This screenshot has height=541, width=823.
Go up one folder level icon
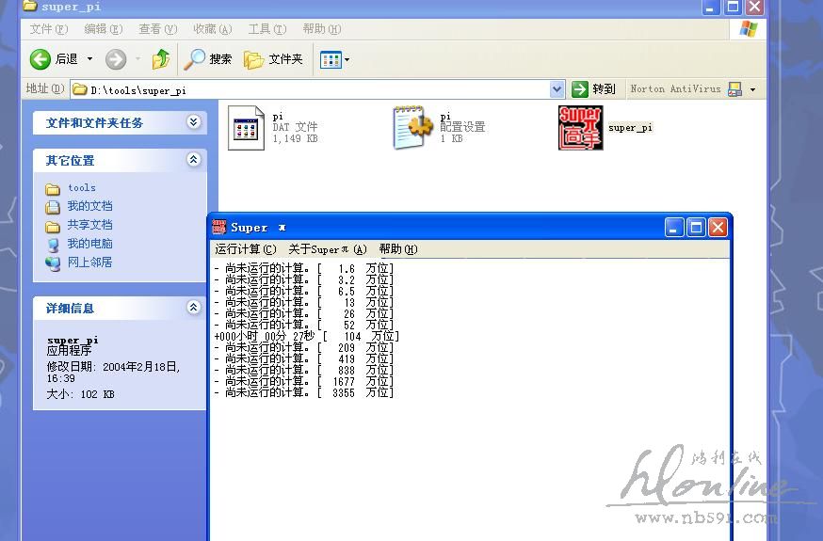pos(161,59)
